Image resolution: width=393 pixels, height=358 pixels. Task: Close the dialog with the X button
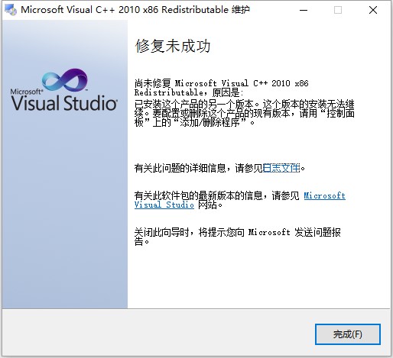click(x=373, y=10)
